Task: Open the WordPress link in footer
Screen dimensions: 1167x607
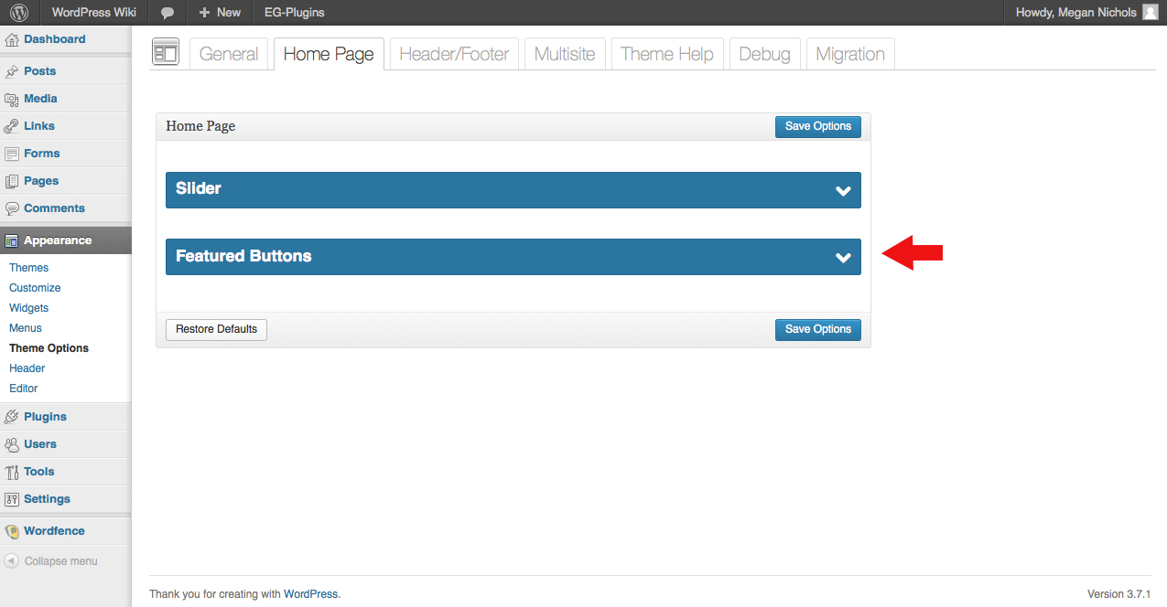Action: point(310,594)
